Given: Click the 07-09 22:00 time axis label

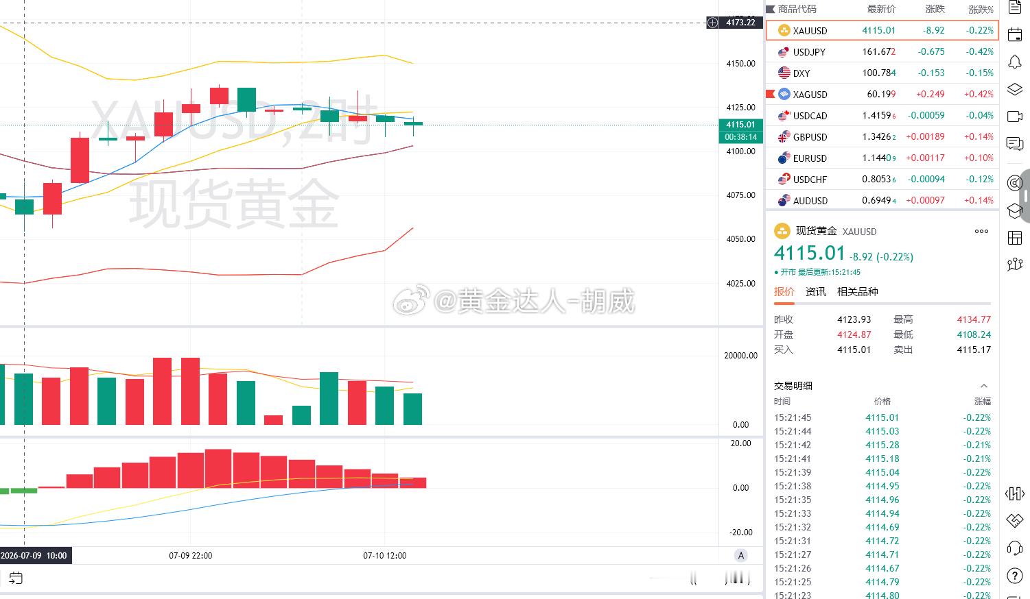Looking at the screenshot, I should (191, 555).
